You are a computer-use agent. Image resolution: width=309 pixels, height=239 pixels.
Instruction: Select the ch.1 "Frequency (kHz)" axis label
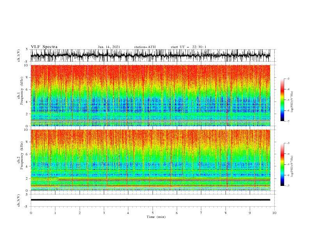coord(22,91)
